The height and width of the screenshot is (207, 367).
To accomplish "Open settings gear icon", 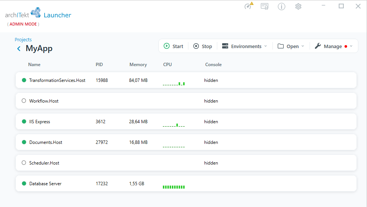I will tap(298, 6).
